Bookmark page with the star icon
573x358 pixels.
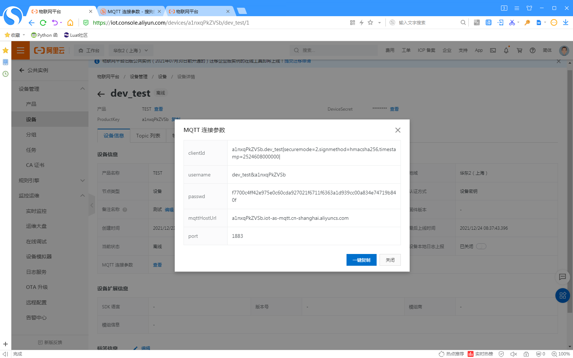pos(370,22)
